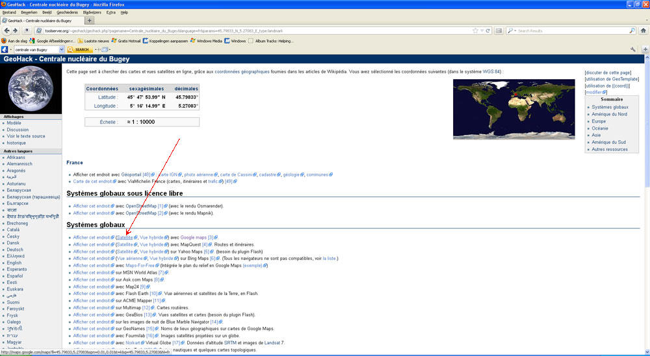
Task: Open the dropdown arrow beside the blue toolbar logo
Action: (x=10, y=50)
